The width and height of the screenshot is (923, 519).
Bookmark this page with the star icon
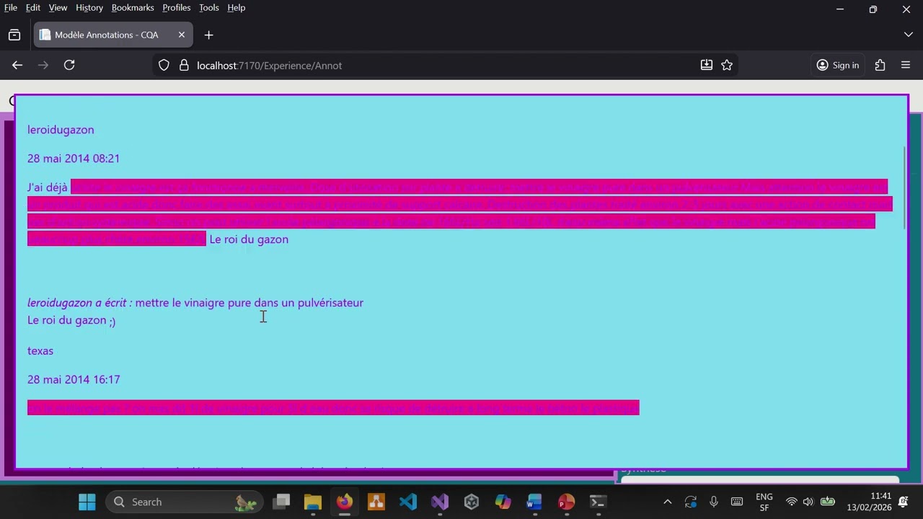pos(727,65)
